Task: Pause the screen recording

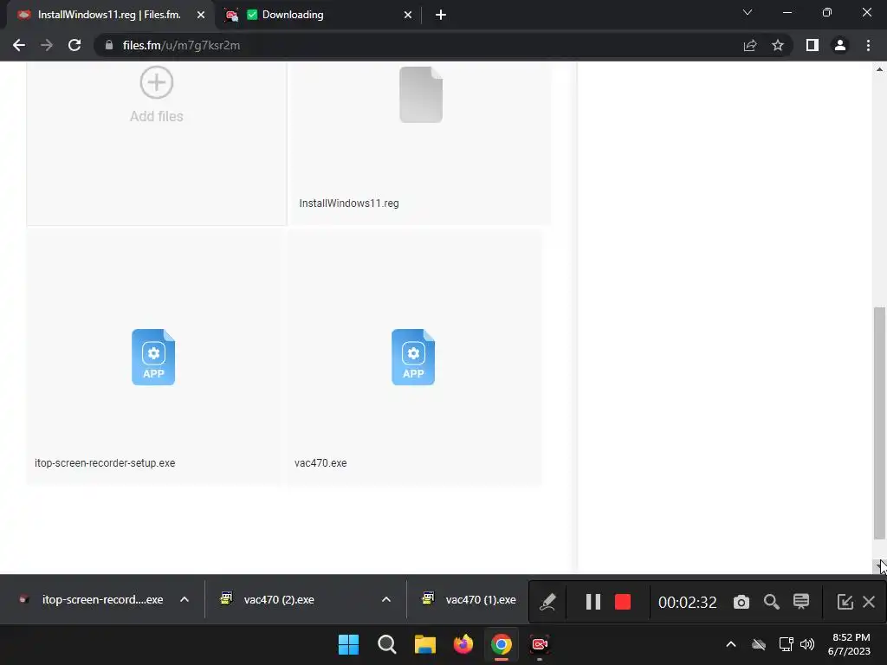Action: (592, 602)
